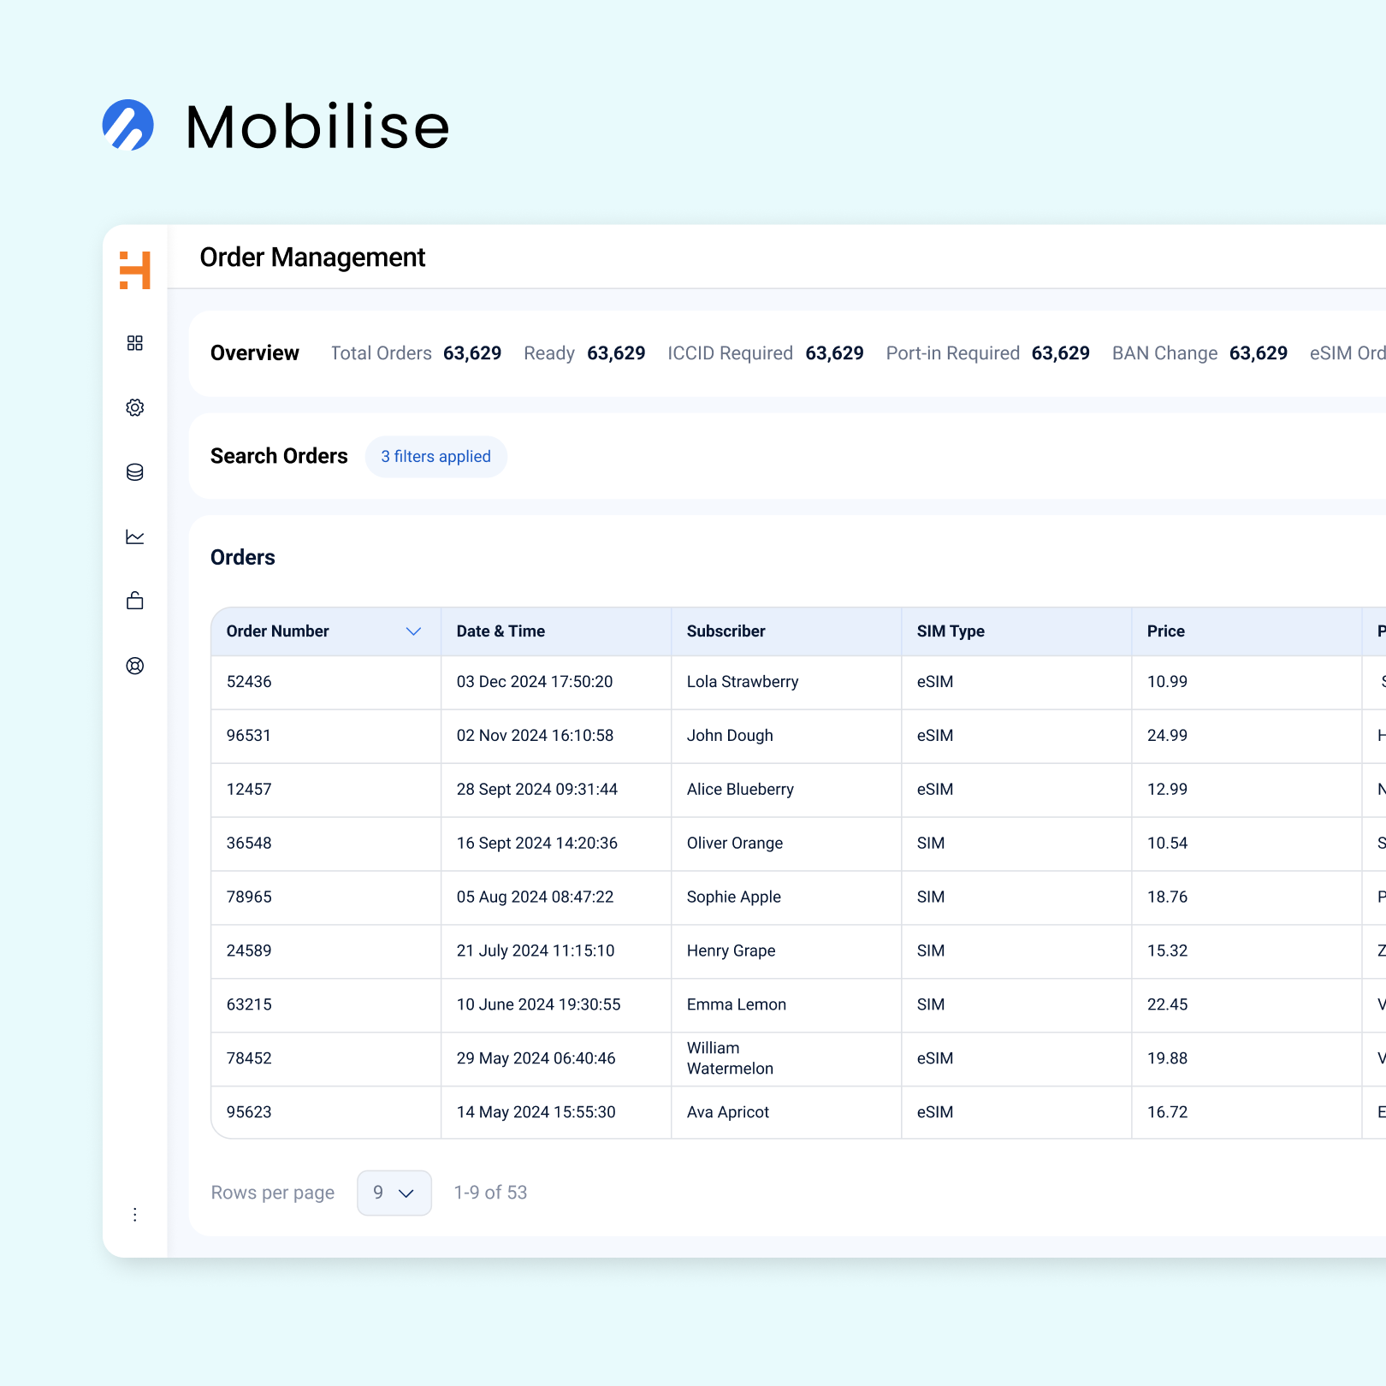Select the ICCID Required overview stat
This screenshot has width=1386, height=1386.
[x=765, y=353]
